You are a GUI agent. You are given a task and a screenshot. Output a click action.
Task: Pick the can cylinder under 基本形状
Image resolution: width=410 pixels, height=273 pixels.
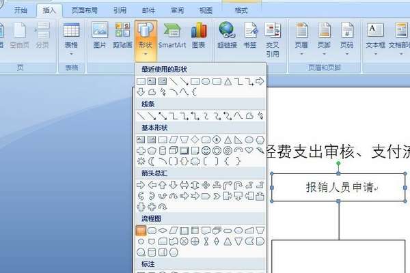[x=163, y=150]
